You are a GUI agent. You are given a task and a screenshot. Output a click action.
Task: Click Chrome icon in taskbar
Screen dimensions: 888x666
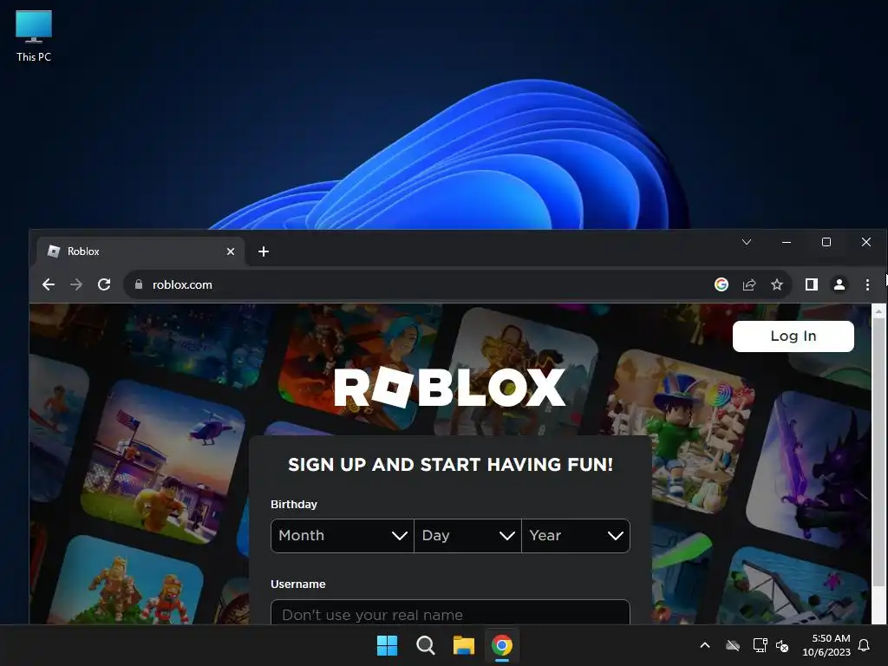click(502, 645)
